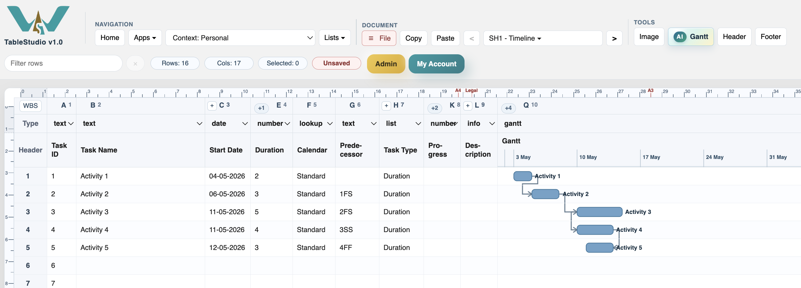Click the 06-05-2026 start date cell
This screenshot has height=288, width=801.
(228, 194)
